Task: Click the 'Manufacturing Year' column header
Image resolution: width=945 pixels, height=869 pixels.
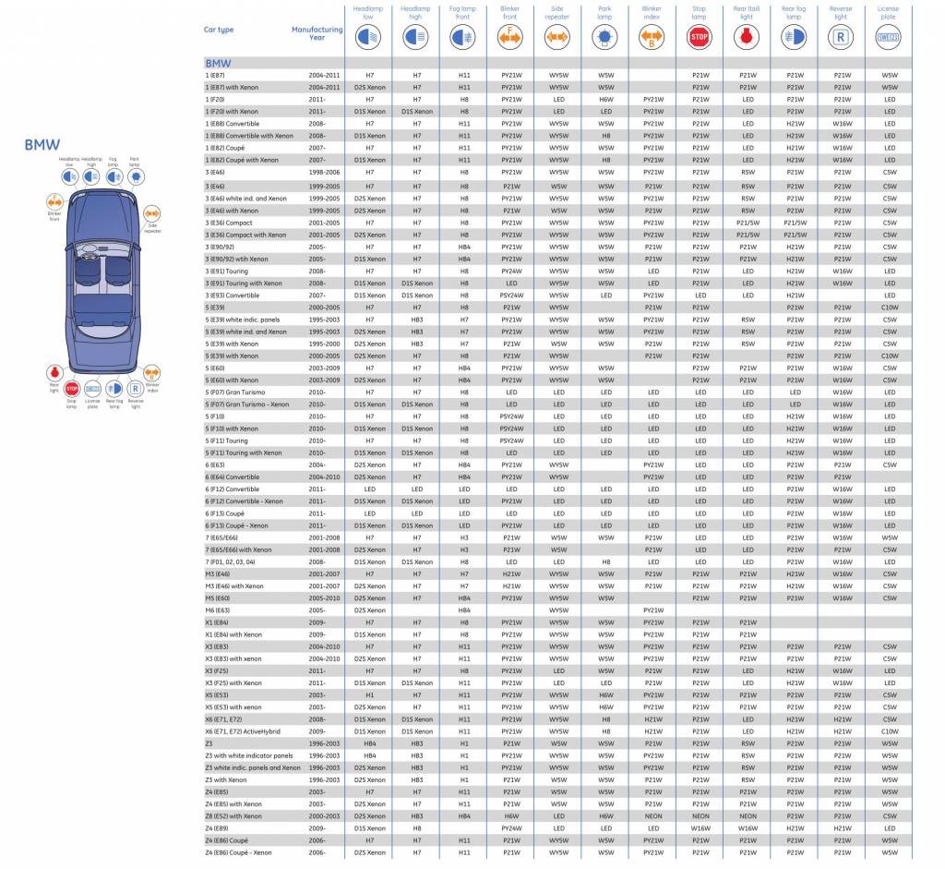Action: point(317,33)
